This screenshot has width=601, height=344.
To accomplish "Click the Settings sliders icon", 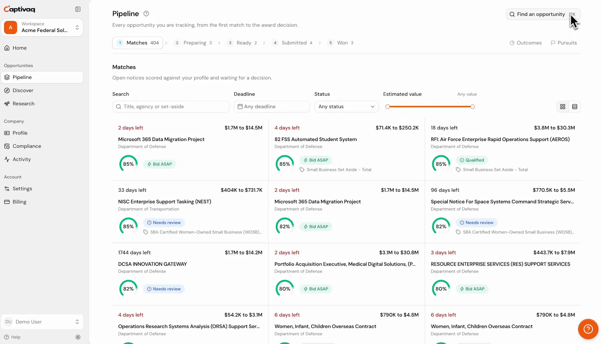I will click(x=7, y=189).
